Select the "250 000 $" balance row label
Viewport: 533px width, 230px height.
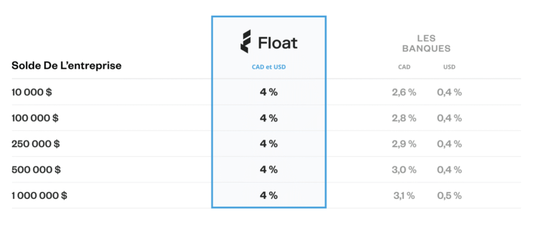(x=36, y=144)
